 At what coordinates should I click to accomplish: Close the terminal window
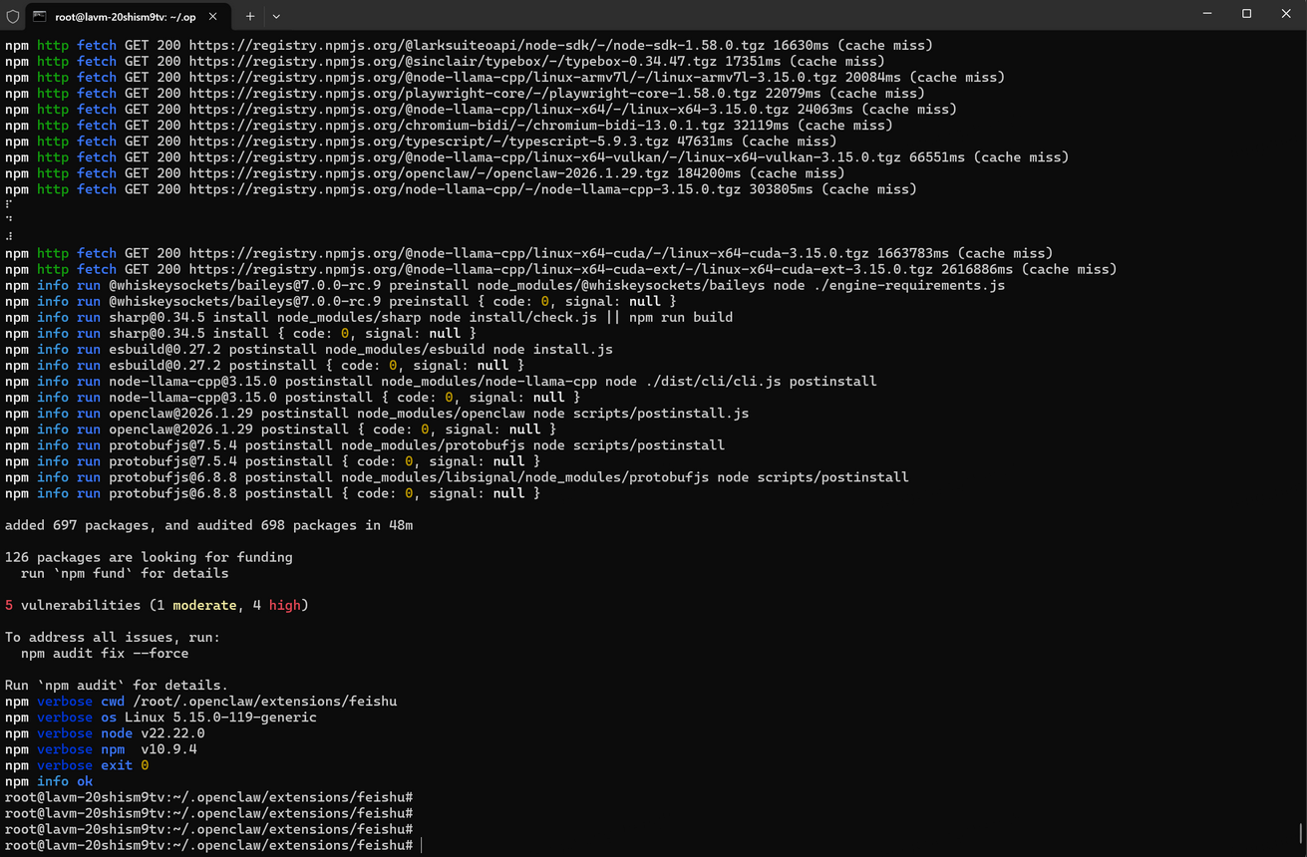tap(1285, 14)
